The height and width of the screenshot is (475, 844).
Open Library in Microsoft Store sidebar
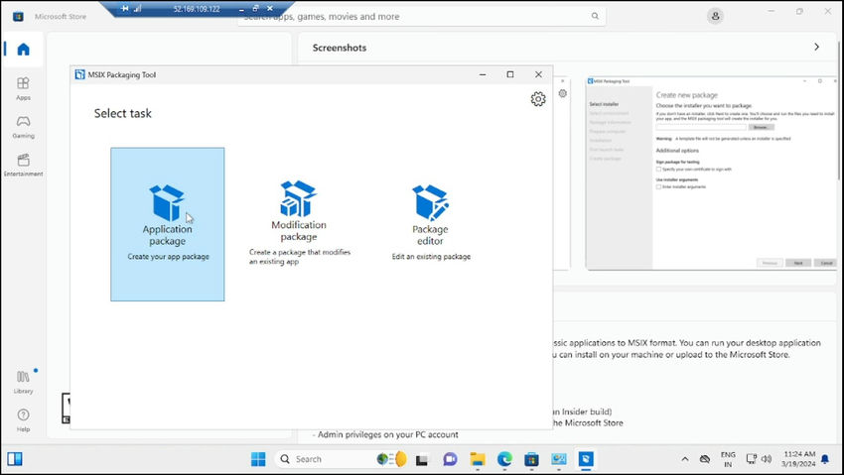point(23,383)
